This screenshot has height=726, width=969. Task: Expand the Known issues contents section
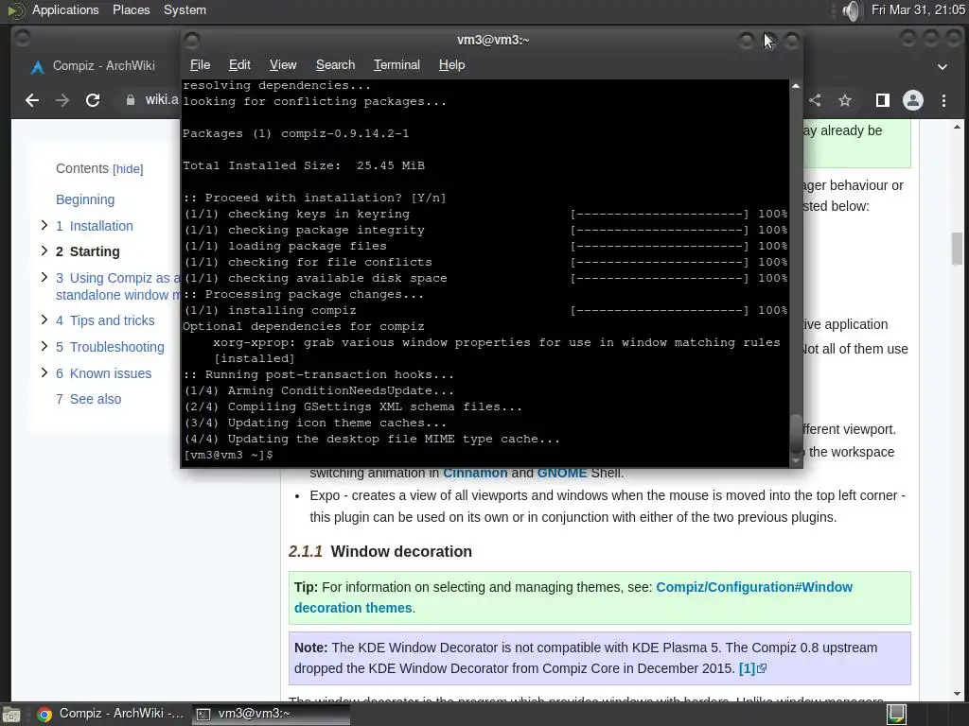point(44,372)
